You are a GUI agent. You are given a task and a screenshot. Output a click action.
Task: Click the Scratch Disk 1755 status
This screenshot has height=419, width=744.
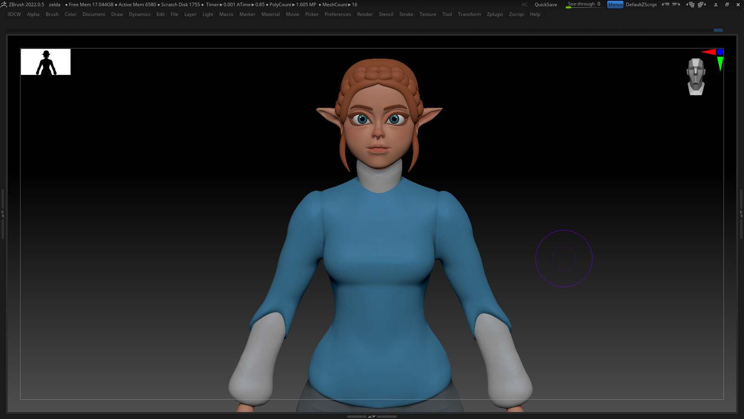180,5
